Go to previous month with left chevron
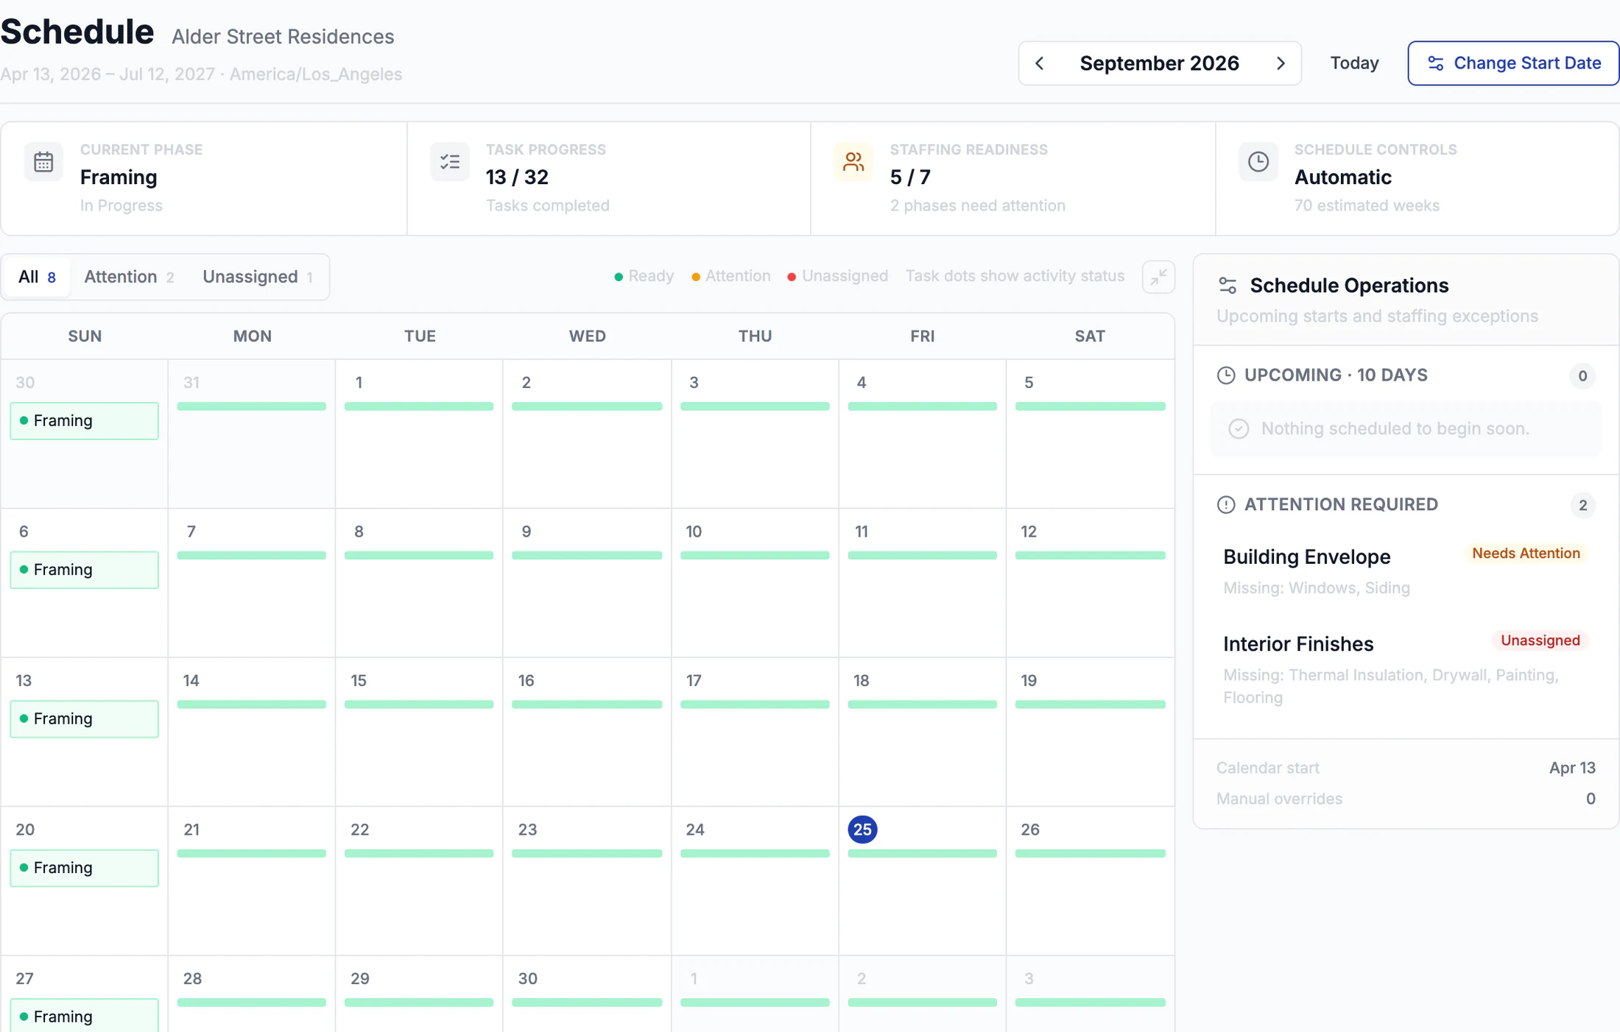Screen dimensions: 1620x1032 click(1040, 63)
